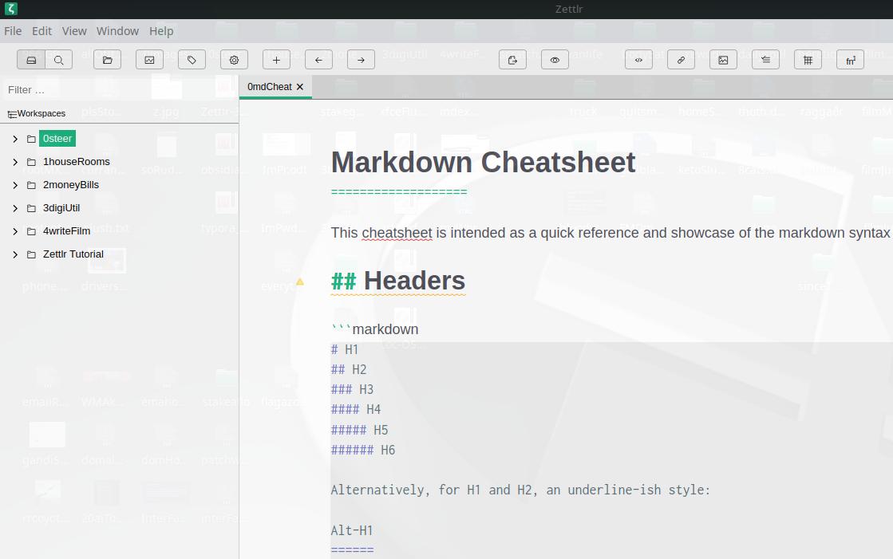Select the 2moneyBills workspace

click(70, 185)
